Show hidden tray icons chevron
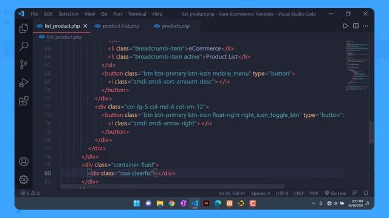 click(x=314, y=203)
